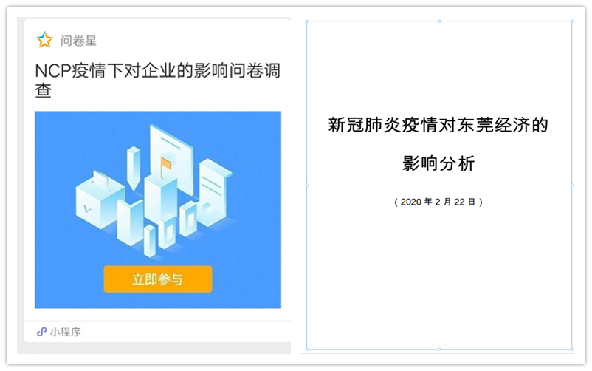Click the 影响分析 heading line
This screenshot has width=592, height=371.
(x=438, y=163)
